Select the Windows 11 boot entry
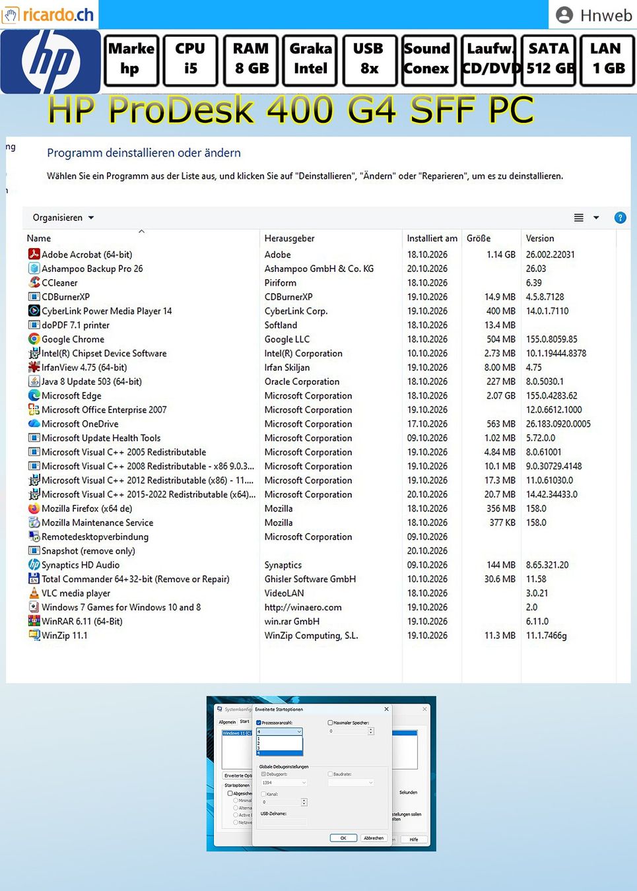Image resolution: width=637 pixels, height=891 pixels. 237,733
